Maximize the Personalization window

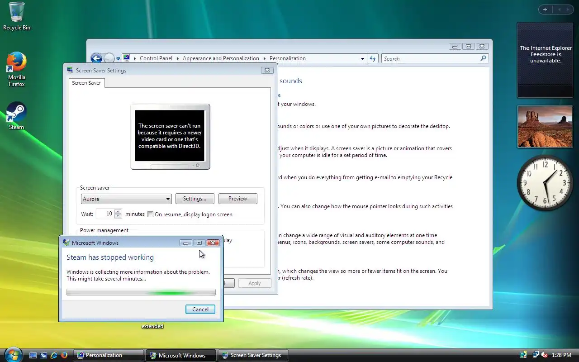[469, 46]
